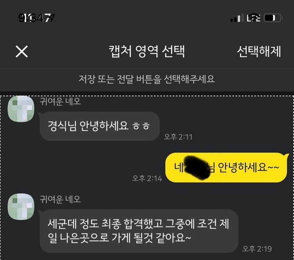The width and height of the screenshot is (294, 260).
Task: Tap 선택해제 to deselect the capture area
Action: pos(259,51)
